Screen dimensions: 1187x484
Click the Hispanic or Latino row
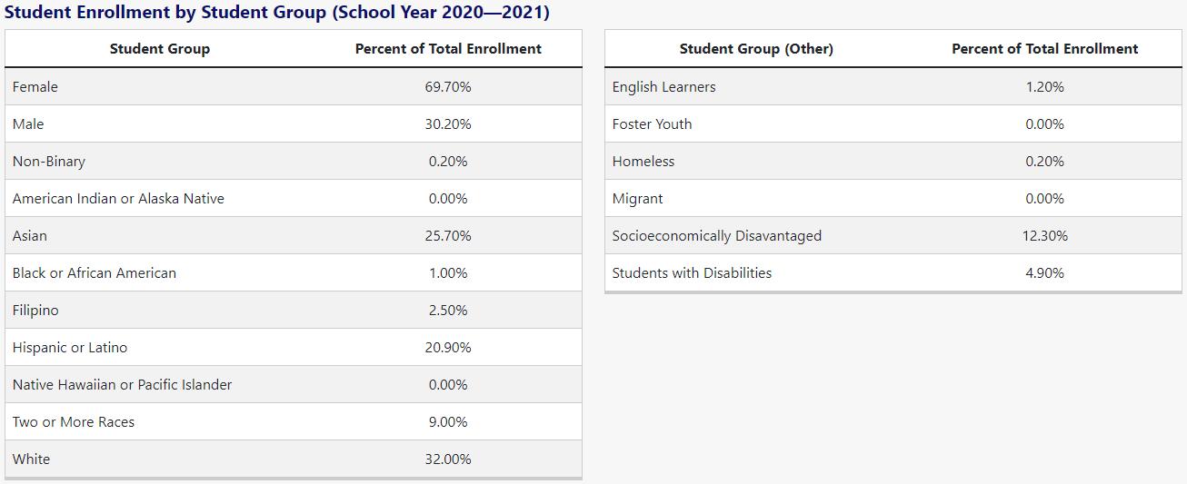click(x=294, y=347)
